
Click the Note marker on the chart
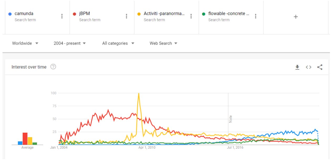[x=231, y=119]
